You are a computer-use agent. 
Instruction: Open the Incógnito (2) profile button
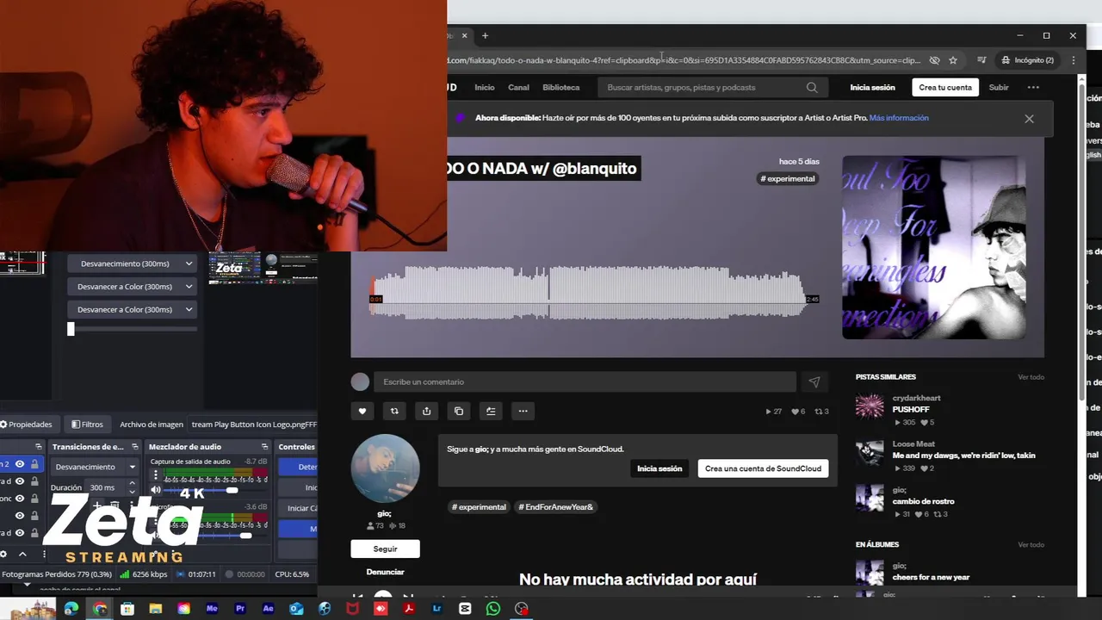1028,60
